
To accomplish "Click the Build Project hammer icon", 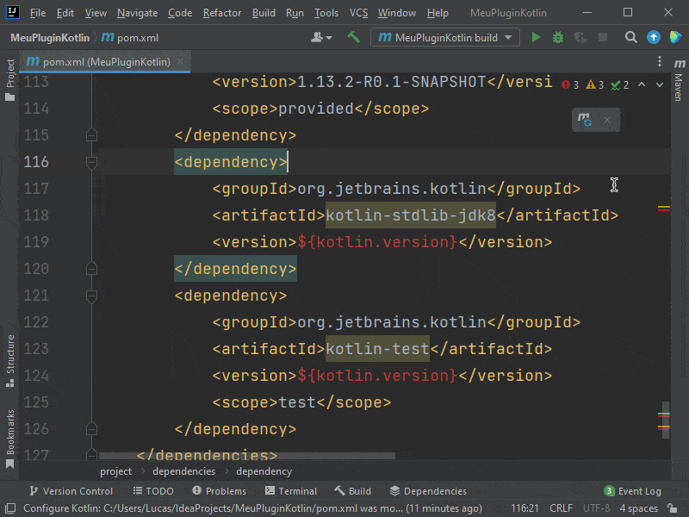I will (353, 38).
